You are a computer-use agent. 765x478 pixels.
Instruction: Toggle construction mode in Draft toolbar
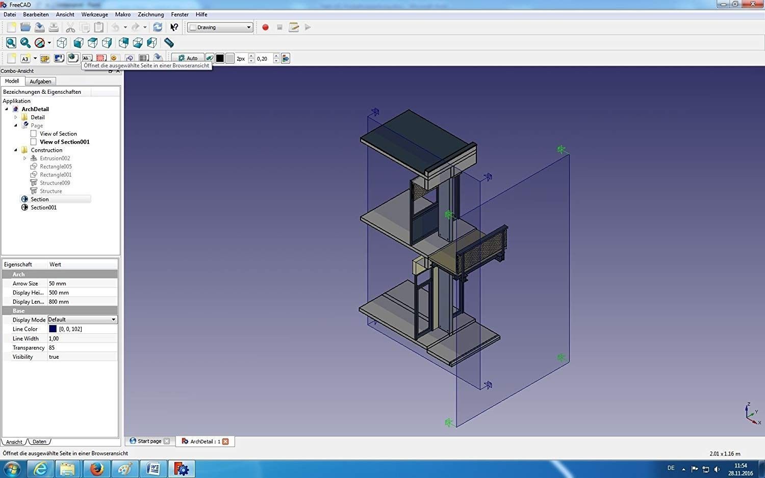click(x=210, y=59)
